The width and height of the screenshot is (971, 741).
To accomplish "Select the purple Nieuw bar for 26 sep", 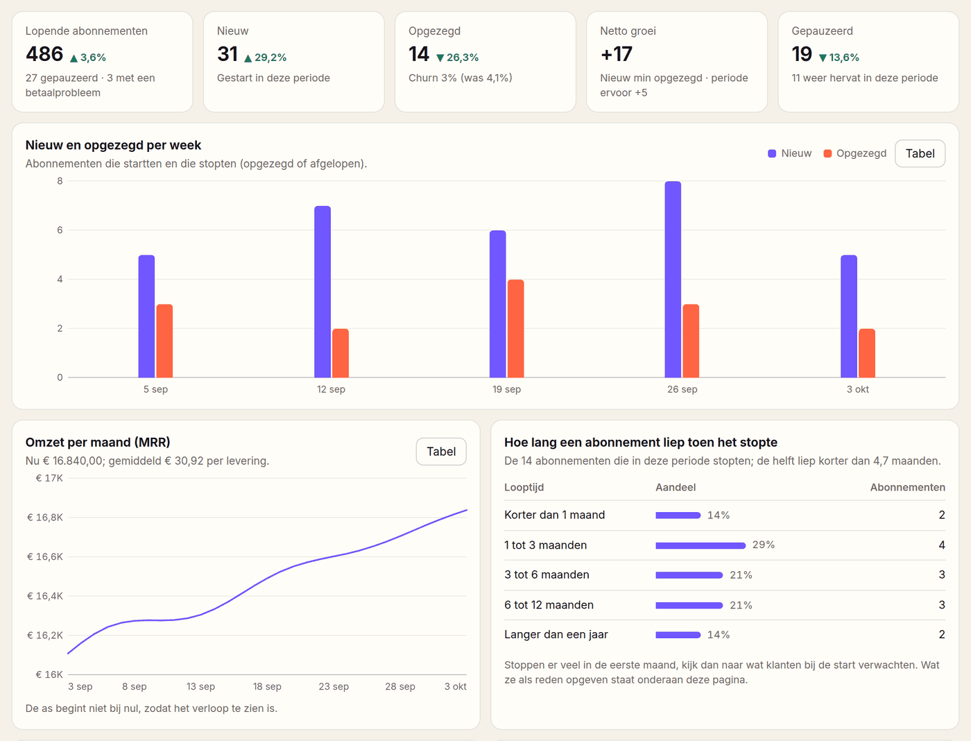I will point(673,280).
